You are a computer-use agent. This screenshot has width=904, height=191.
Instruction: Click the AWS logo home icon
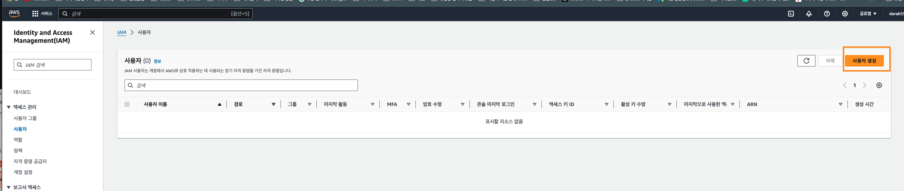pos(14,13)
